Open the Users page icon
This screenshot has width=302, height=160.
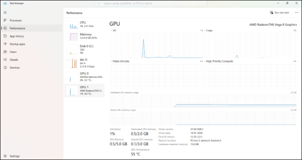click(5, 52)
